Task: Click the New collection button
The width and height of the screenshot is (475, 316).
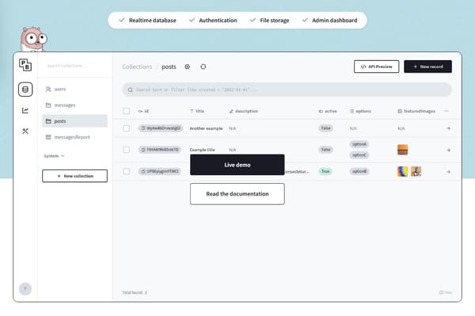Action: point(75,176)
